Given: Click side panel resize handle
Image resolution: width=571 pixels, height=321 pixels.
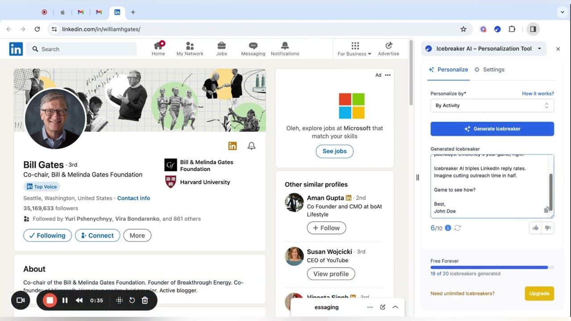Looking at the screenshot, I should [418, 177].
